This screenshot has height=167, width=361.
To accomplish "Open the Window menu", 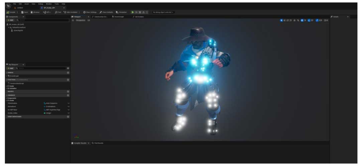I will pos(48,4).
